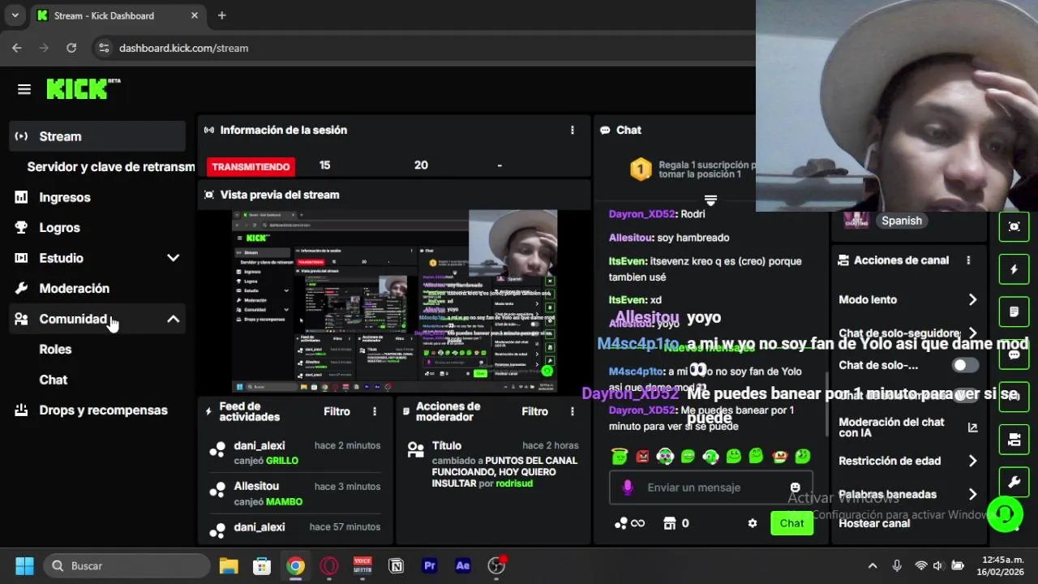
Task: Open a new browser tab
Action: [221, 15]
